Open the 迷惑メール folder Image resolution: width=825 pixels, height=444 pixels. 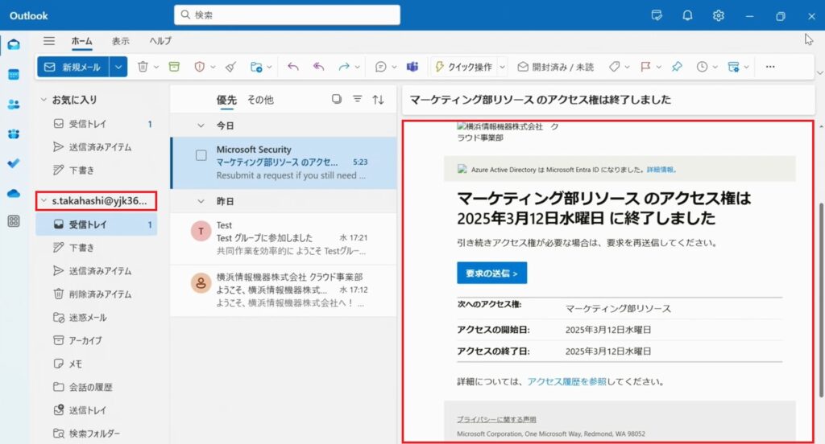point(88,318)
